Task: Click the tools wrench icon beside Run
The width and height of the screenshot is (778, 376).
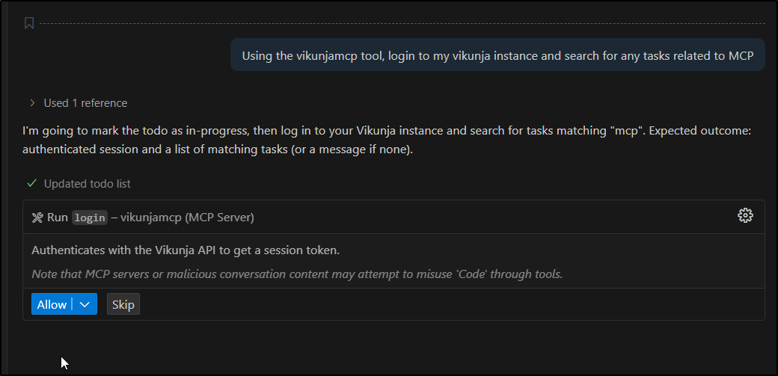Action: tap(37, 218)
